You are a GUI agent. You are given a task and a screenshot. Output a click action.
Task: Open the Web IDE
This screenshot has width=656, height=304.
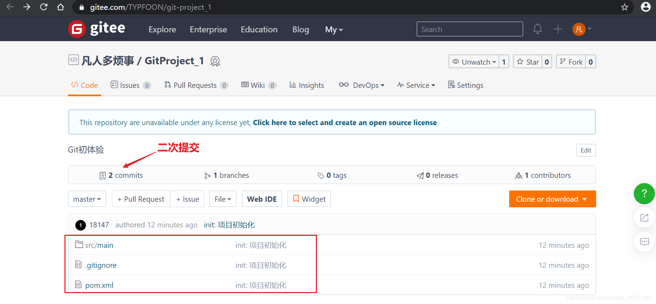point(262,199)
